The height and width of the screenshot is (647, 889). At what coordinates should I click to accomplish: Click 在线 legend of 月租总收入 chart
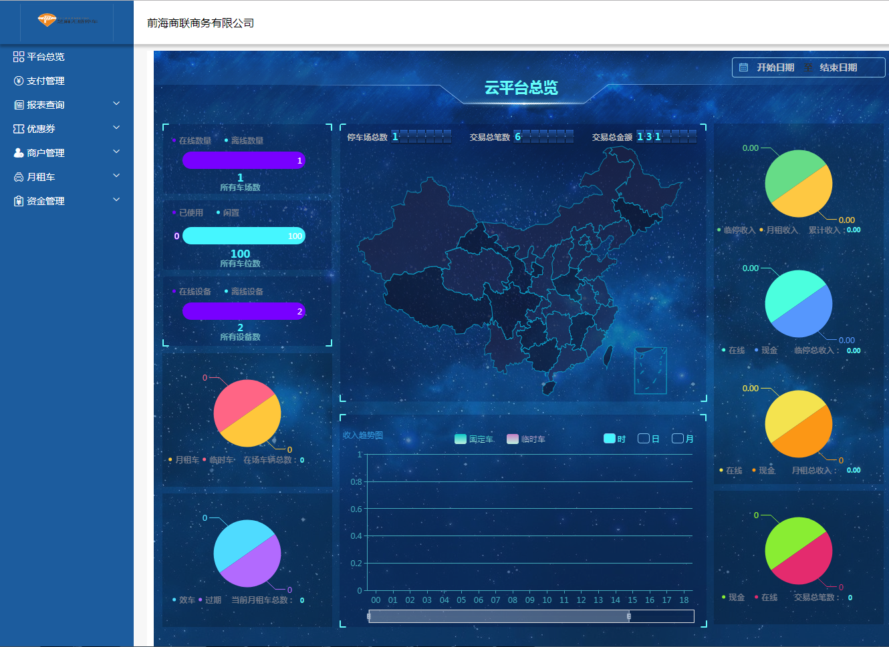tap(731, 471)
